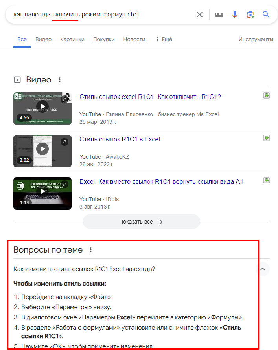
Task: Play the 4:55 video thumbnail
Action: pos(42,106)
